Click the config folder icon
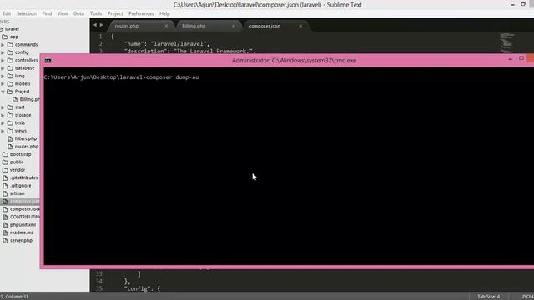 point(10,52)
